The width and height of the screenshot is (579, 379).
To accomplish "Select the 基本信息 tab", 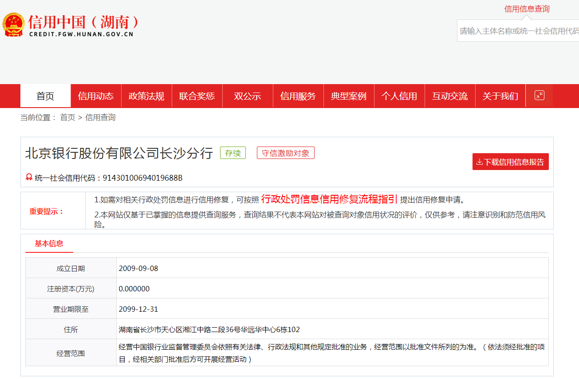I will pos(49,244).
